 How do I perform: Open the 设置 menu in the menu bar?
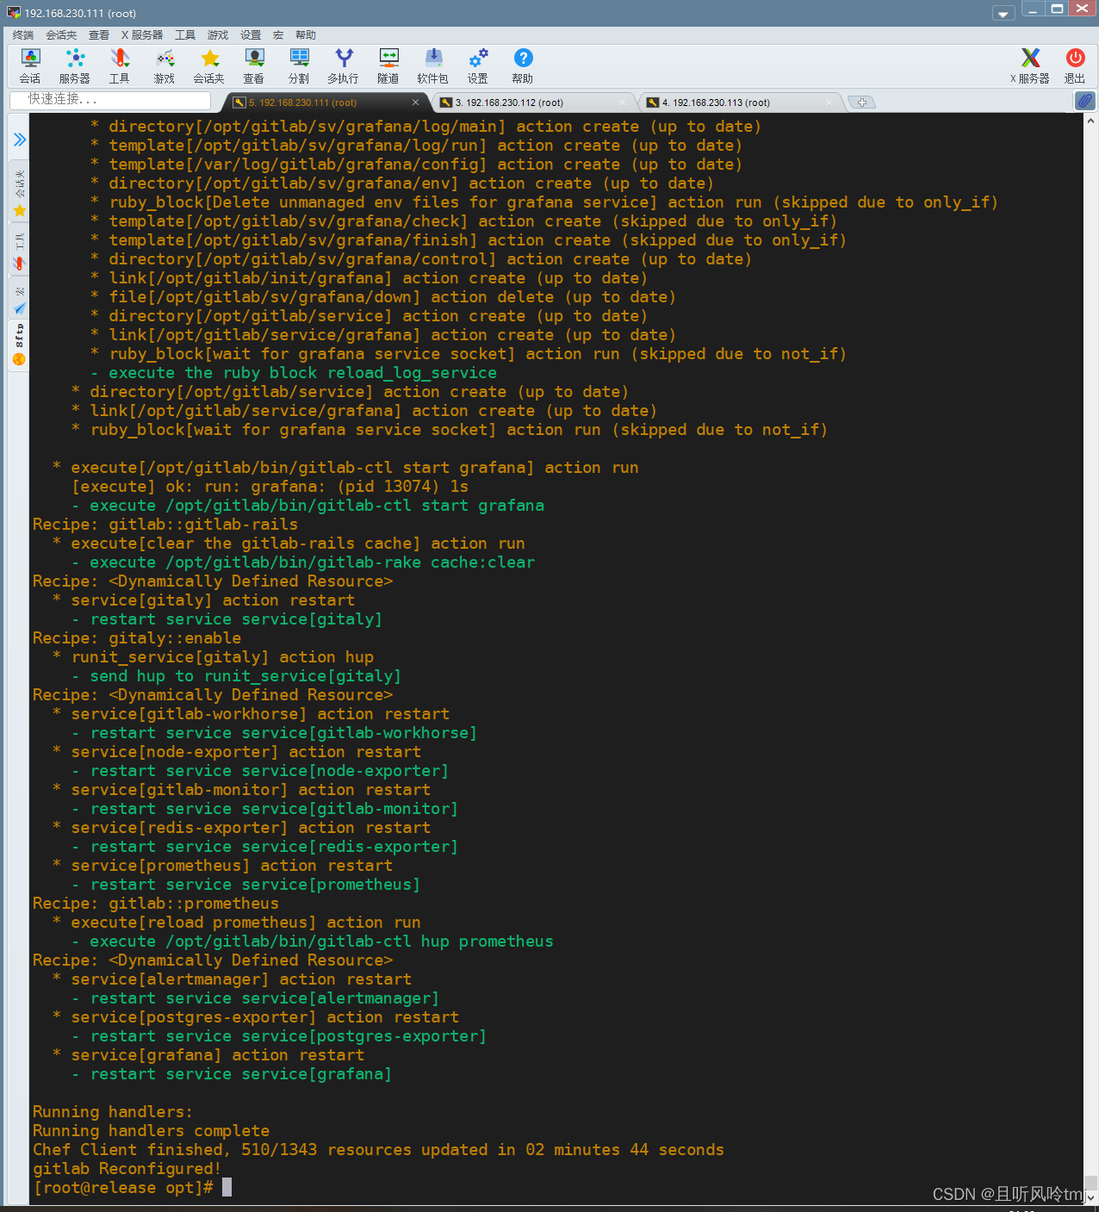pyautogui.click(x=249, y=34)
